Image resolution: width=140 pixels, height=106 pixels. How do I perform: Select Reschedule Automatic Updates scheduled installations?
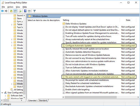[x=99, y=86]
